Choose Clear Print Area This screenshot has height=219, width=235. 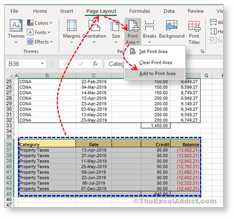(x=154, y=63)
